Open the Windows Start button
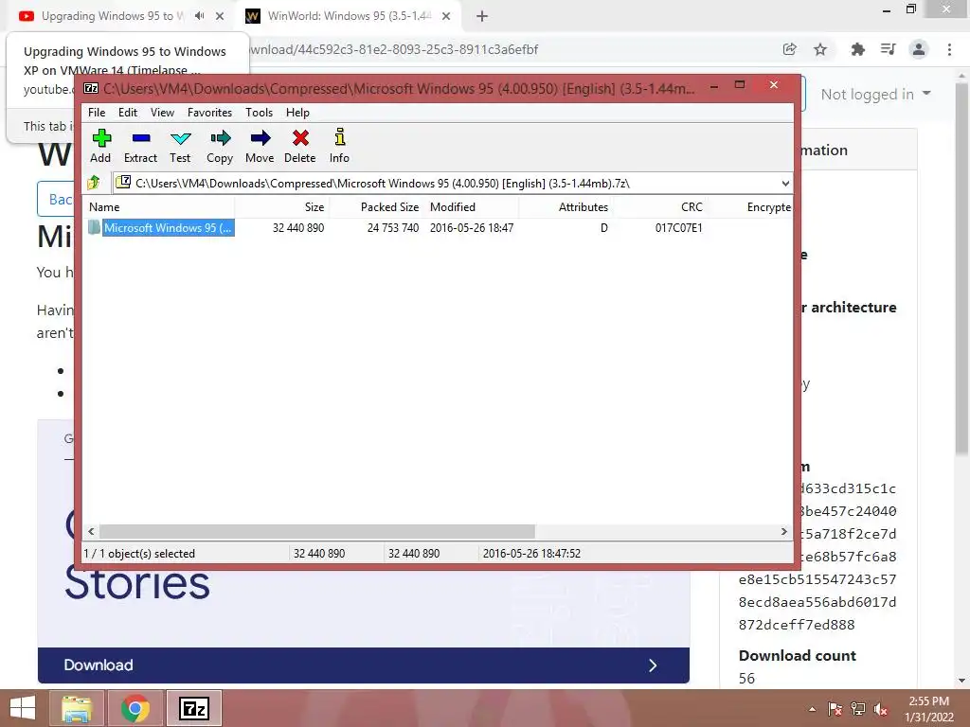The image size is (970, 727). [23, 708]
